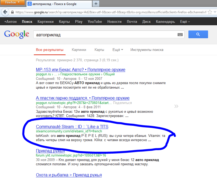Screen dimensions: 217x178
Task: Show preview with double-chevron arrow
Action: click(x=176, y=106)
